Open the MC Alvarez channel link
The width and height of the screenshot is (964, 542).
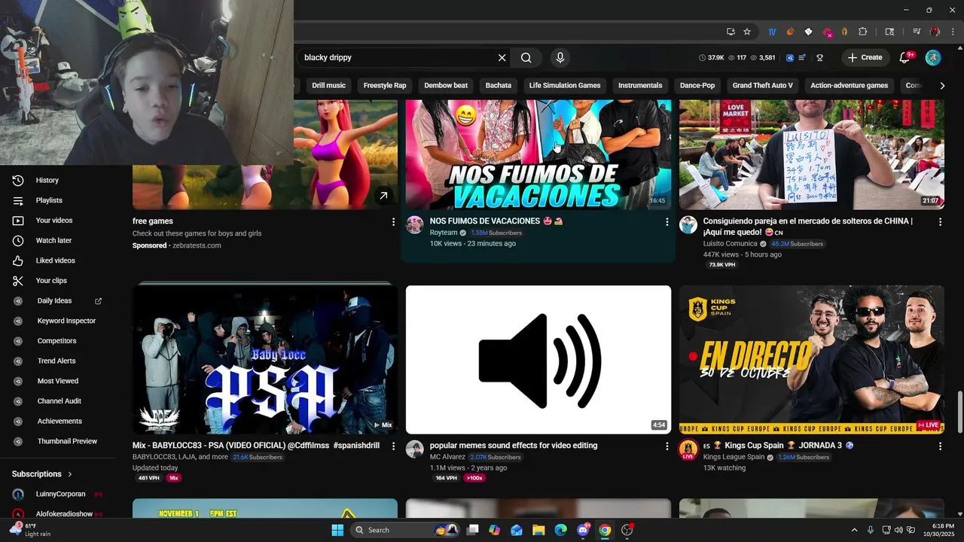[447, 457]
